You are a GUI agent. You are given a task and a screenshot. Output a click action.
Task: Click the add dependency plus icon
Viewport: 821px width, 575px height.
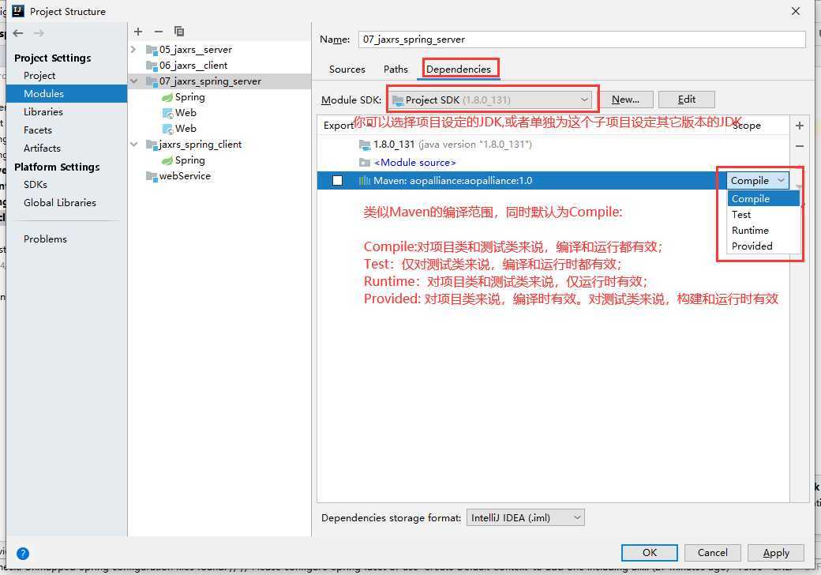click(x=800, y=126)
